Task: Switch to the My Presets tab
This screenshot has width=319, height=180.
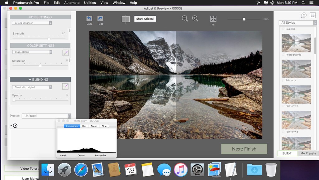Action: (x=308, y=153)
